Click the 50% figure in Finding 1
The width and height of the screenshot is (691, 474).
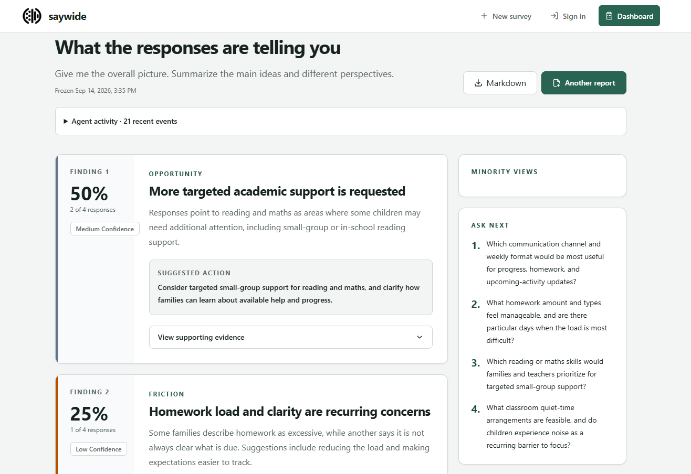(89, 193)
